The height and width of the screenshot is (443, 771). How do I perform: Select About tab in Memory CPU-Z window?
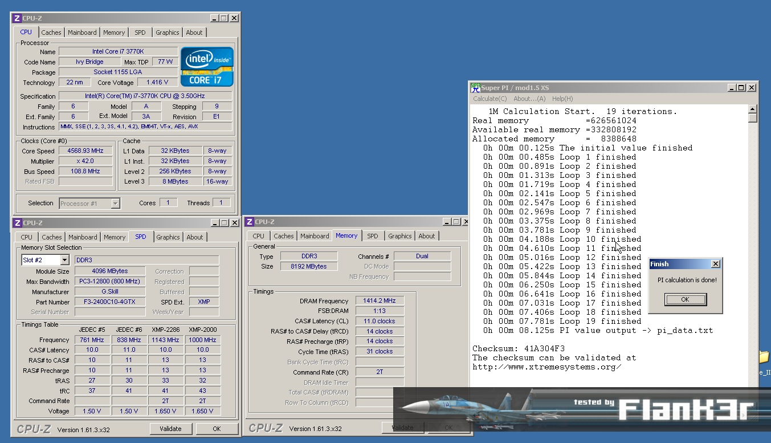point(427,236)
